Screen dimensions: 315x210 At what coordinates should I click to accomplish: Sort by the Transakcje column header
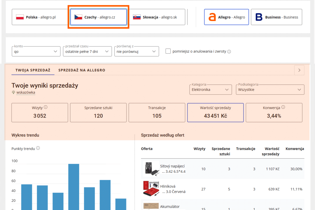246,149
